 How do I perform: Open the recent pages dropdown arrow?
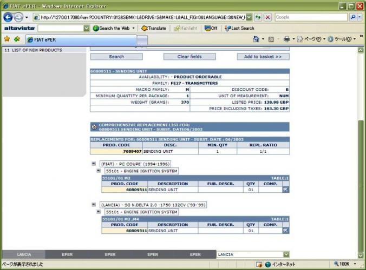27,17
